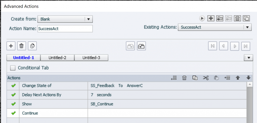The width and height of the screenshot is (257, 123).
Task: Click the import action icon top right
Action: (x=220, y=18)
